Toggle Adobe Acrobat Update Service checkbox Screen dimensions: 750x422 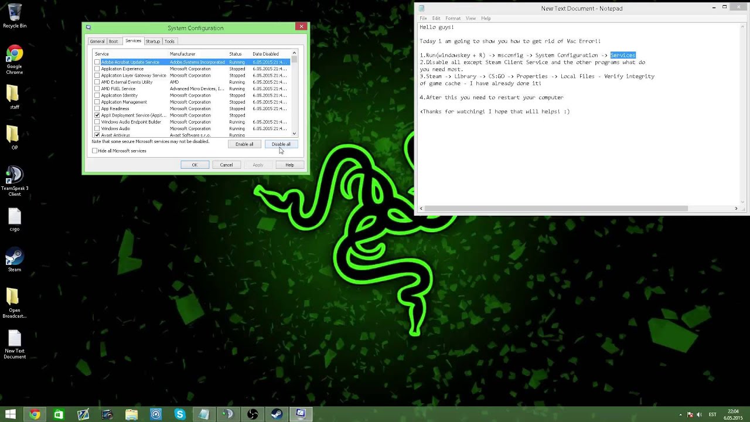click(97, 62)
